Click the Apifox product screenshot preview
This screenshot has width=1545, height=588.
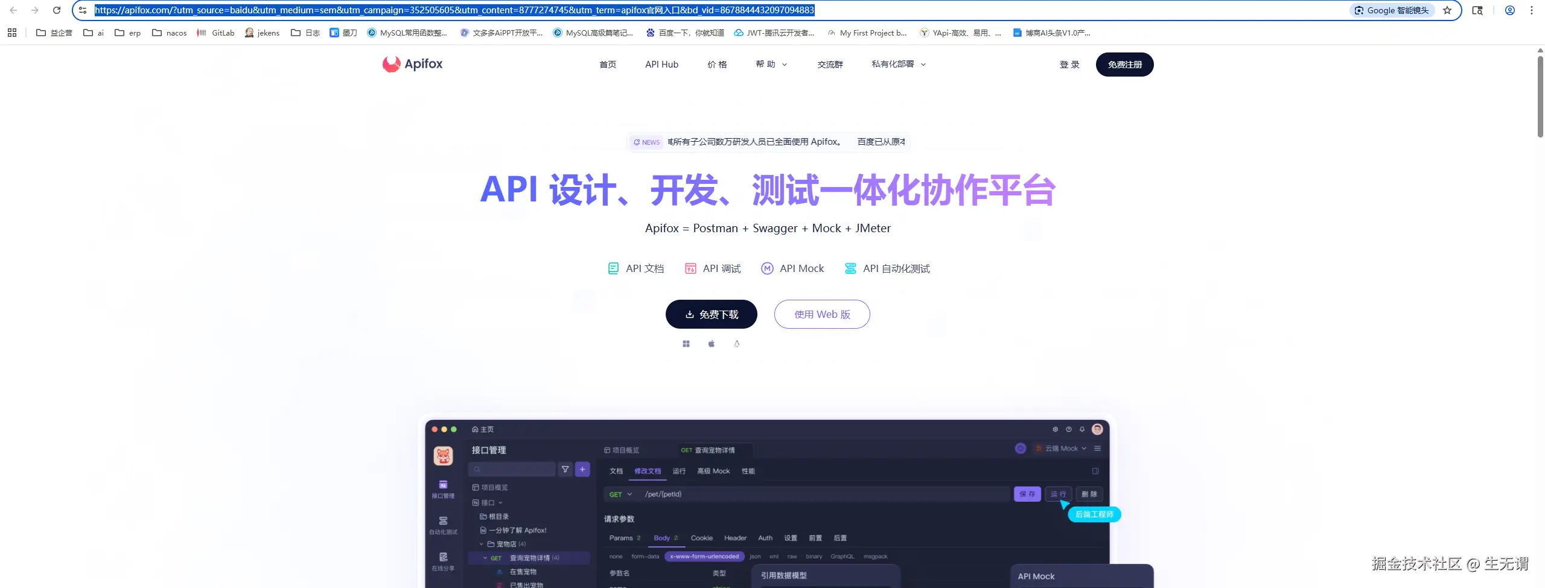768,504
